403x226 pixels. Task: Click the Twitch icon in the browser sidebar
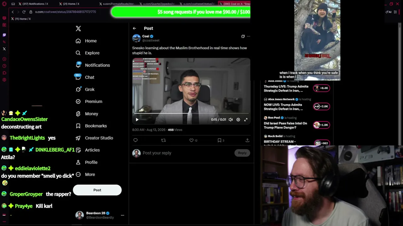click(x=4, y=35)
